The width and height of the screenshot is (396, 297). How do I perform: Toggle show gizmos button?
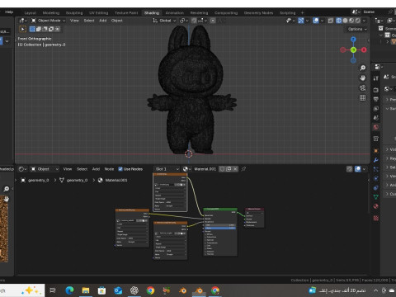301,21
